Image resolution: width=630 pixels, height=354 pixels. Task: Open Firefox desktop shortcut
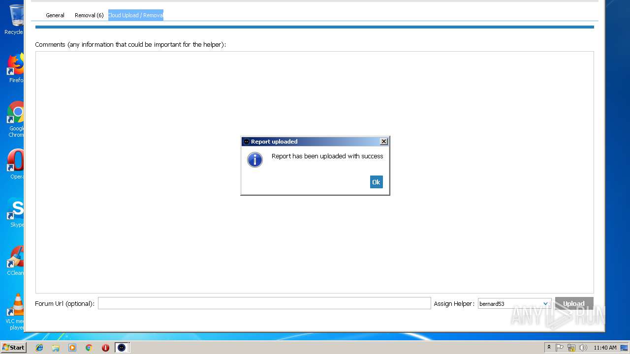(x=15, y=68)
